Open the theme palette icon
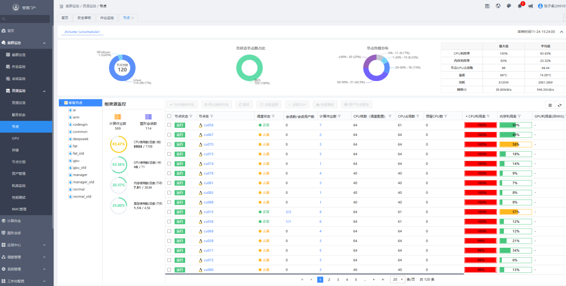Viewport: 566px width, 286px height. 509,6
